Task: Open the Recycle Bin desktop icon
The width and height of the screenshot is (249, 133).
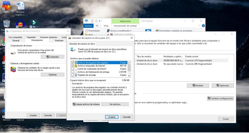Action: point(6,24)
